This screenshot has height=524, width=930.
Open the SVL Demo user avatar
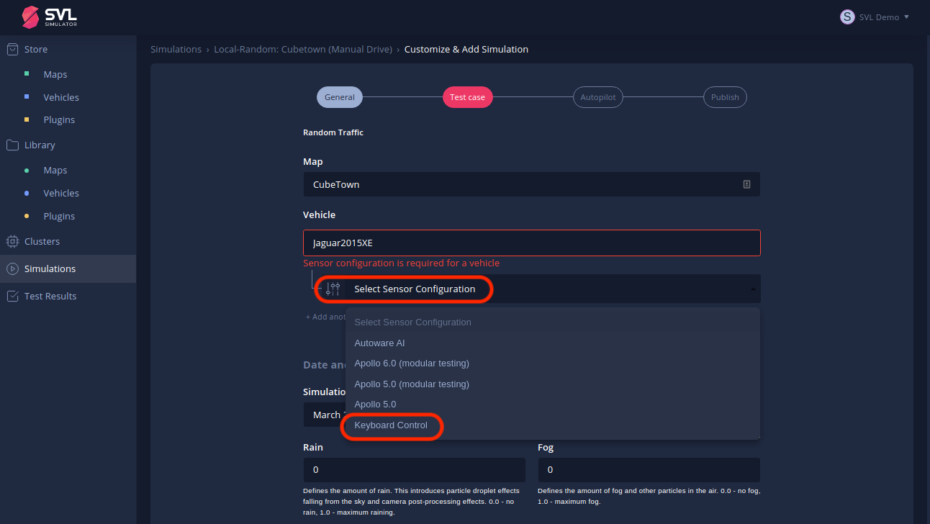pyautogui.click(x=847, y=17)
